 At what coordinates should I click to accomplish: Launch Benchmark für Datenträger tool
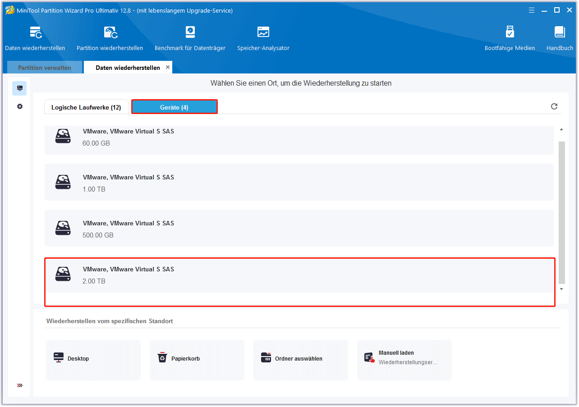pos(190,32)
